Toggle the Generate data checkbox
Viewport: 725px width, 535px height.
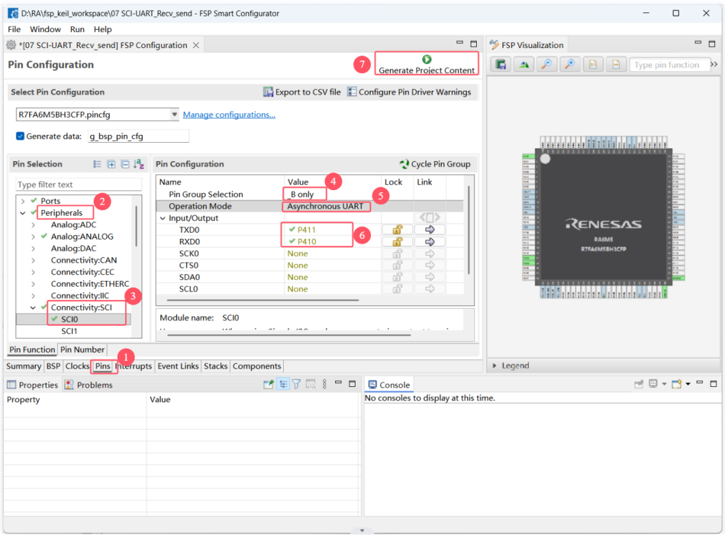point(20,136)
